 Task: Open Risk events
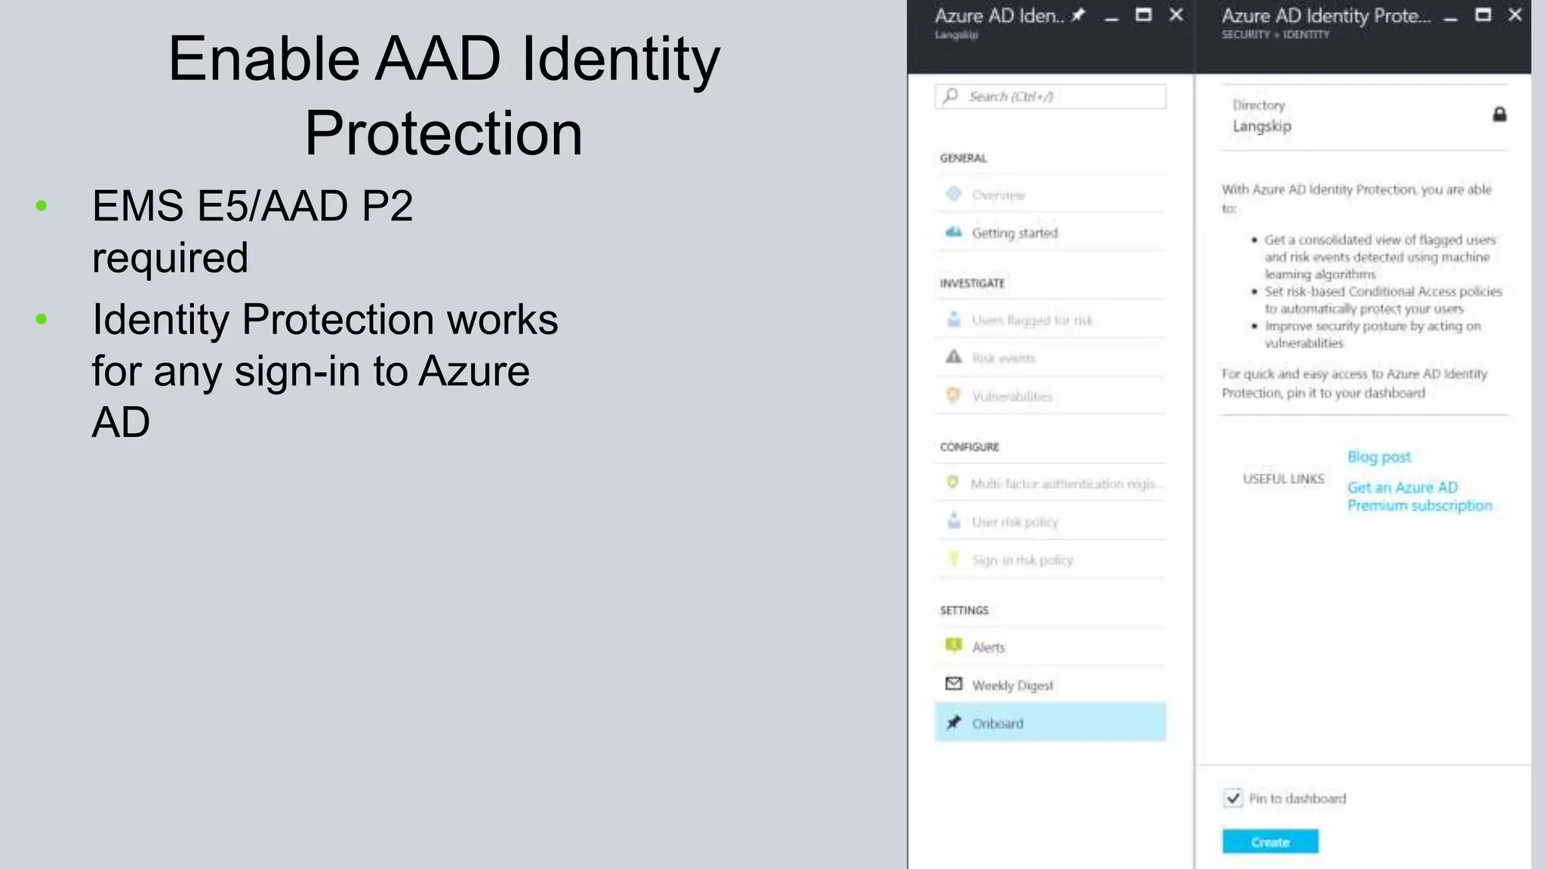[1050, 358]
